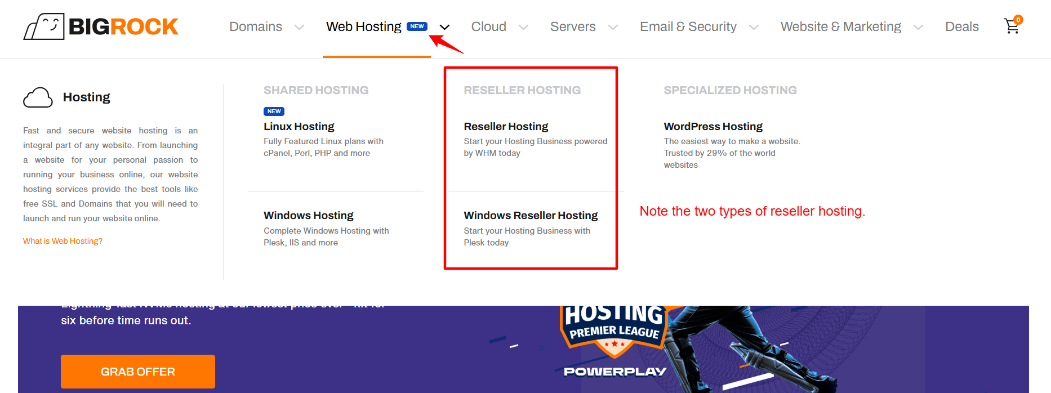Image resolution: width=1051 pixels, height=393 pixels.
Task: Click the GRAB OFFER button
Action: [138, 372]
